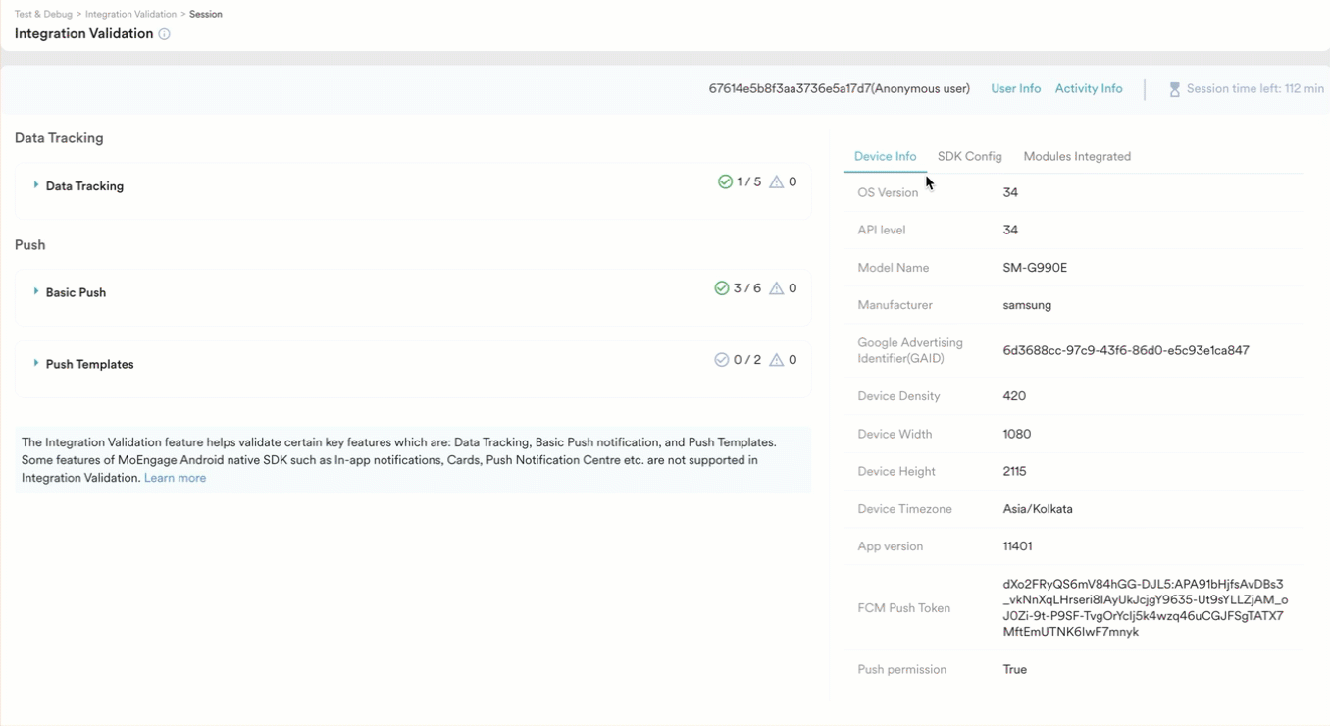The width and height of the screenshot is (1330, 726).
Task: Click the Data Tracking warning triangle icon
Action: (776, 181)
